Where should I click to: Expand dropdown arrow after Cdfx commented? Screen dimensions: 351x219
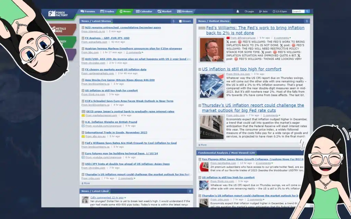click(125, 198)
